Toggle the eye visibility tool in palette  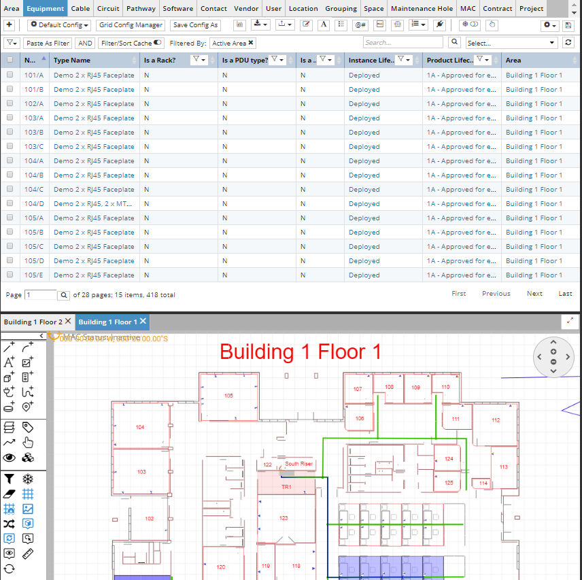click(9, 458)
